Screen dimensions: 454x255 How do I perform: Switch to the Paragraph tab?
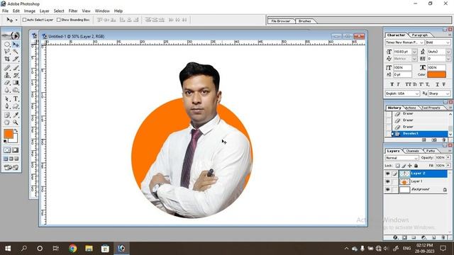point(419,35)
